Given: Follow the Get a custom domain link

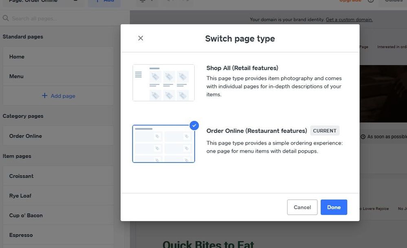Looking at the screenshot, I should point(349,20).
